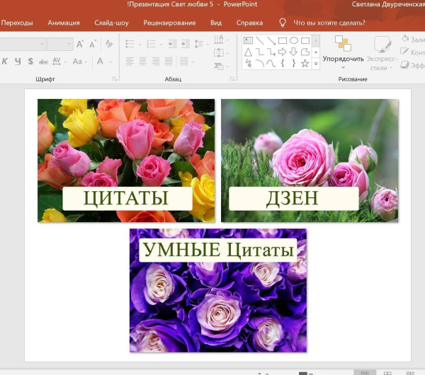Click the increase font size icon
Screen dimensions: 425x375
79,44
